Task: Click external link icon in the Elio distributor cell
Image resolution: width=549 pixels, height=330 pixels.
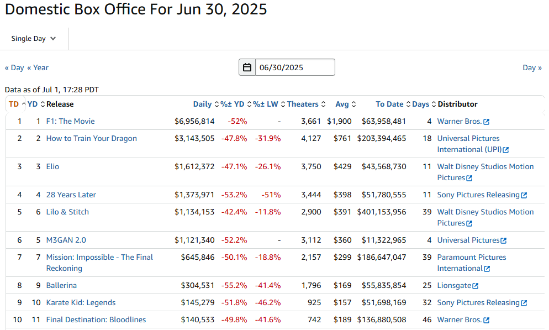Action: [469, 178]
